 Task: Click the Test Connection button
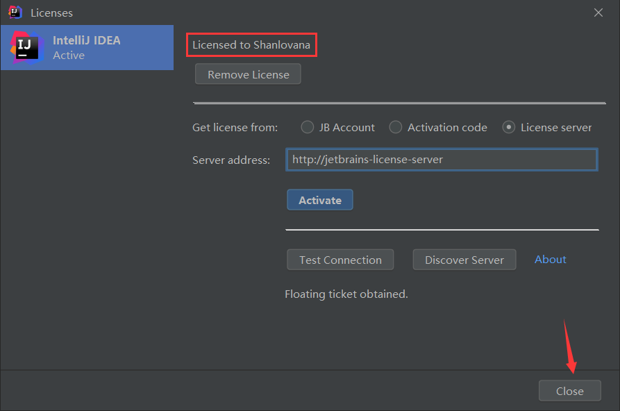point(340,260)
